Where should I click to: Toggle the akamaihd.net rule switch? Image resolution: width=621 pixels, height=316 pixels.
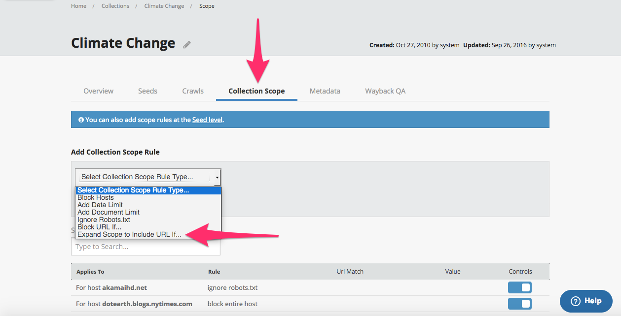(x=519, y=287)
